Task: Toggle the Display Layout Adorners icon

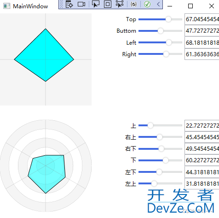Action: [108, 4]
